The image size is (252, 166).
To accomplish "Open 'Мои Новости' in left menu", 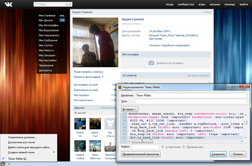I will pos(46,50).
